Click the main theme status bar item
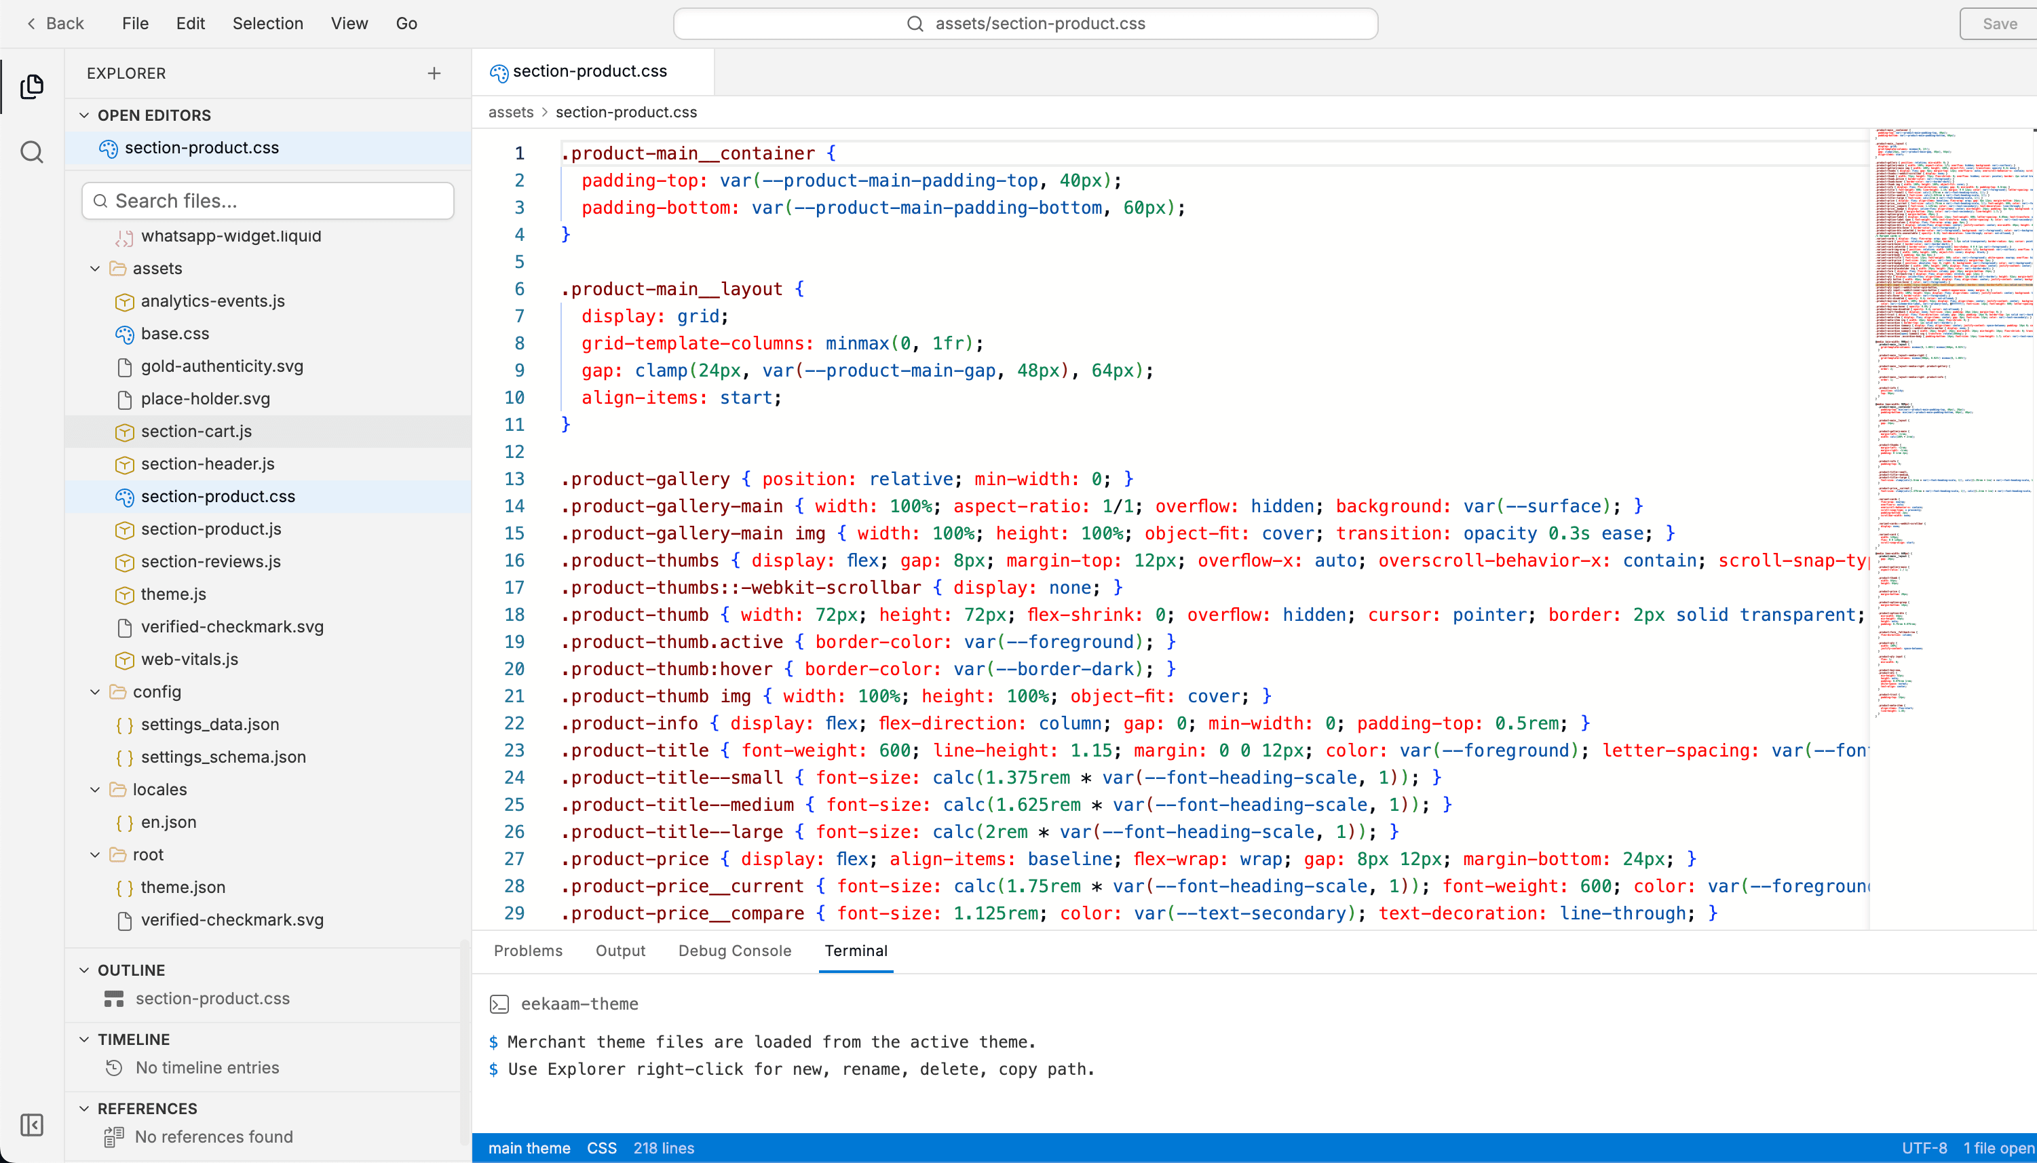2037x1163 pixels. tap(529, 1148)
